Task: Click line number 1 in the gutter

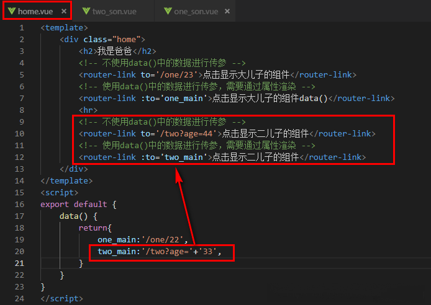Action: (22, 28)
